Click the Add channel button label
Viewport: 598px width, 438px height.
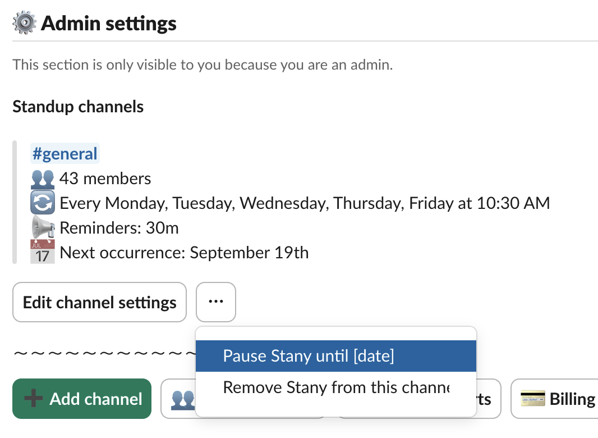(96, 399)
